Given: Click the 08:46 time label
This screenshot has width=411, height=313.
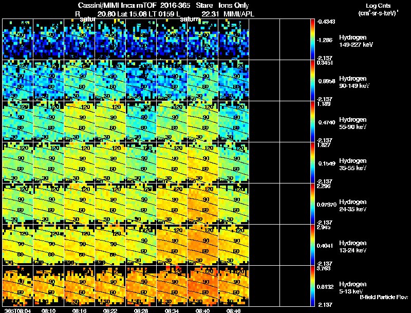Looking at the screenshot, I should (233, 311).
